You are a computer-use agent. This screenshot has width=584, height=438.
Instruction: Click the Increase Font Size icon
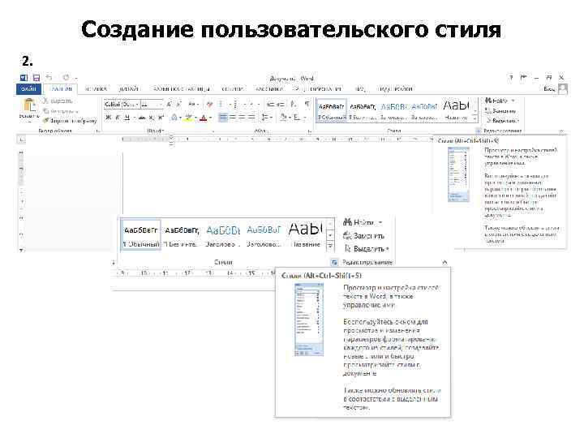point(169,105)
